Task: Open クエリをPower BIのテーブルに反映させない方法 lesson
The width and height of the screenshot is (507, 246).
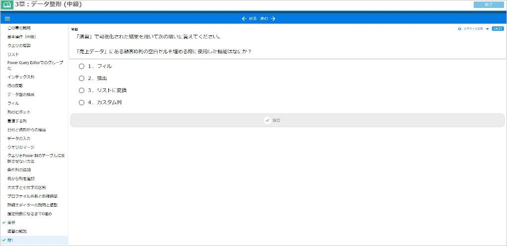Action: coord(36,159)
